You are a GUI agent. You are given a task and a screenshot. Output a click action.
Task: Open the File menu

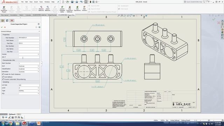[x=22, y=2]
